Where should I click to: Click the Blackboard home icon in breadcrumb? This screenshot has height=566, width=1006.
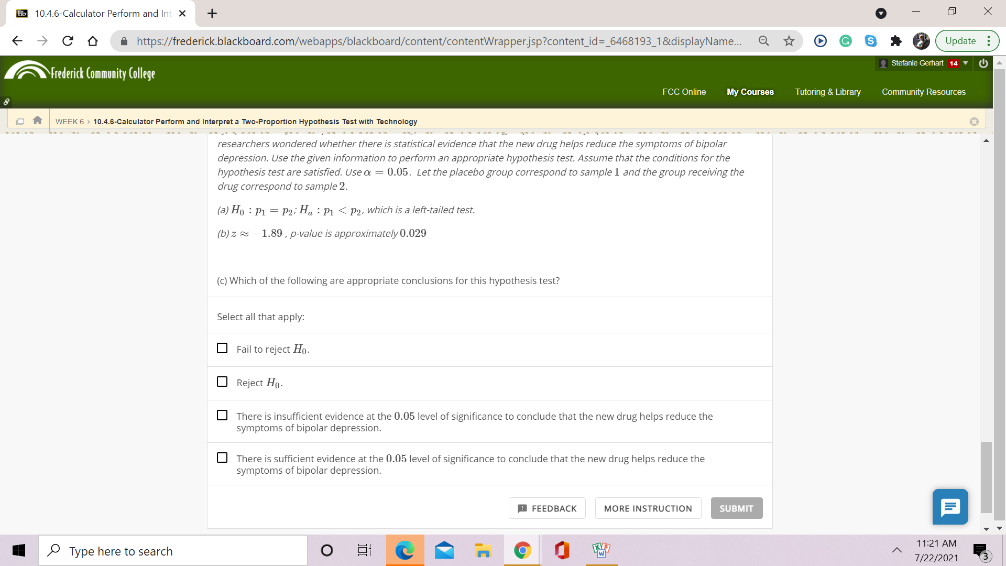37,121
